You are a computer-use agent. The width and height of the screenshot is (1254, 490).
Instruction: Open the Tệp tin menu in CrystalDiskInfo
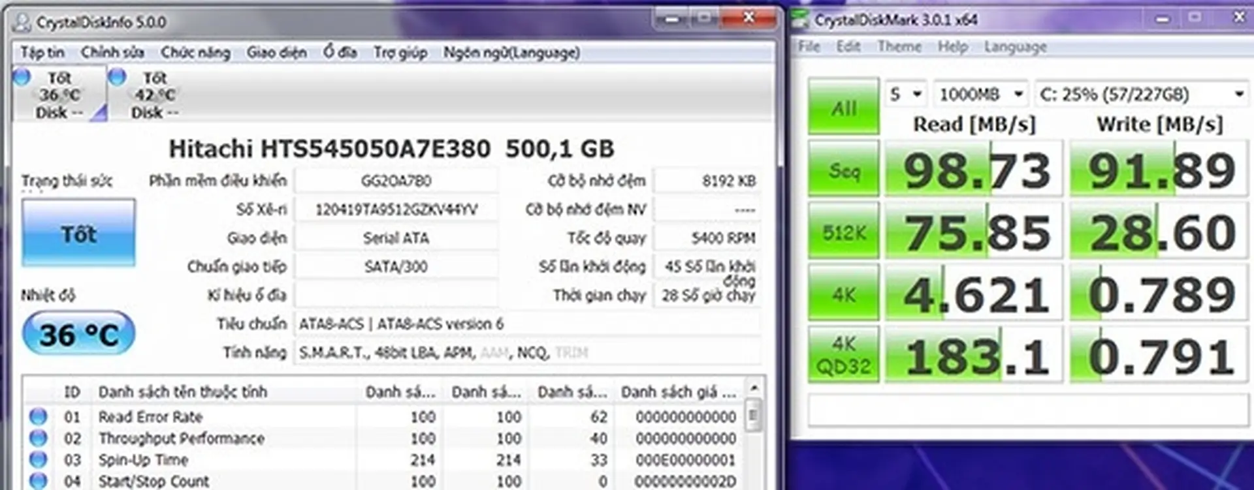point(42,52)
